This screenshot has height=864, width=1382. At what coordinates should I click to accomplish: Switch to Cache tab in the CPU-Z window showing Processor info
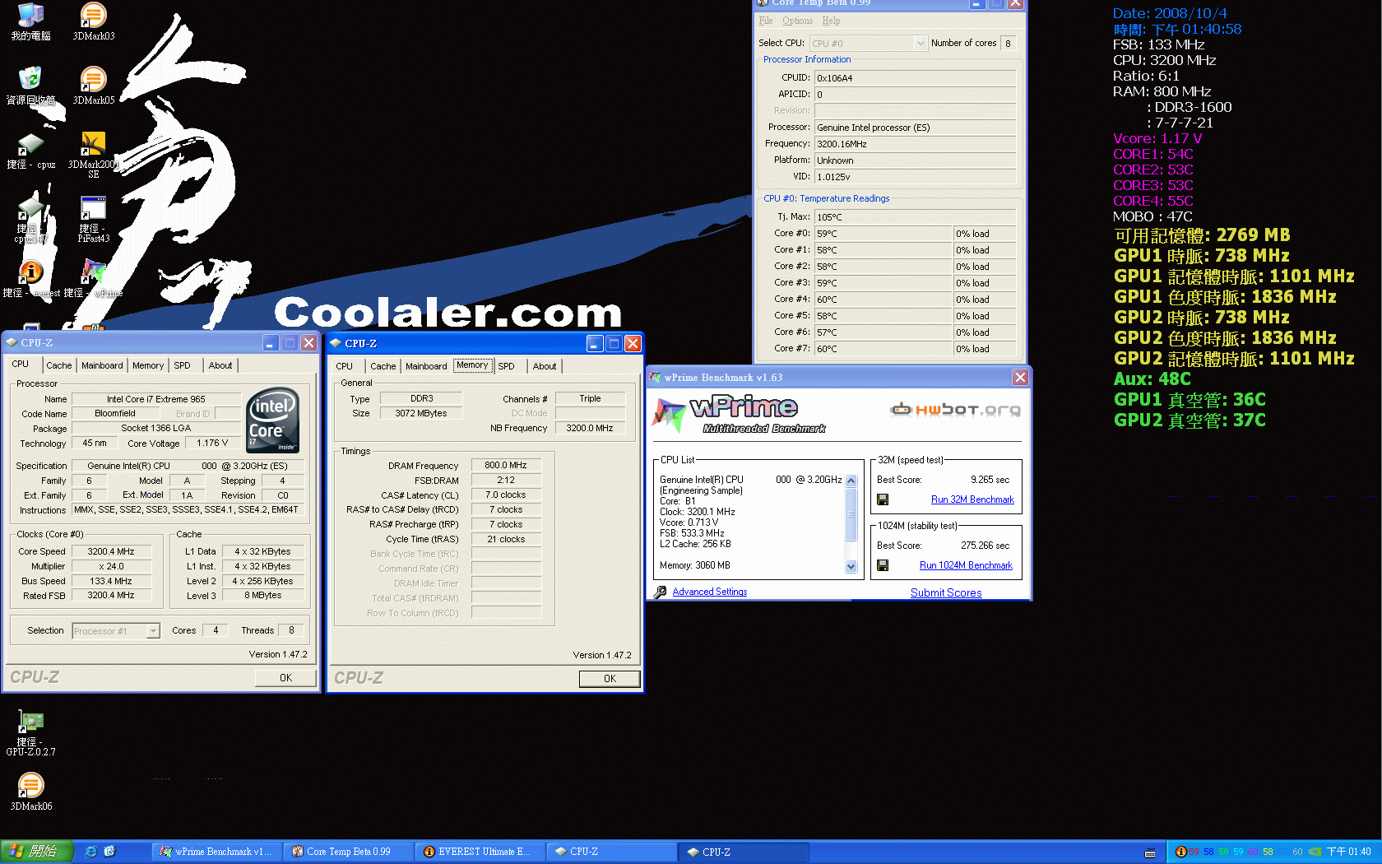click(58, 365)
